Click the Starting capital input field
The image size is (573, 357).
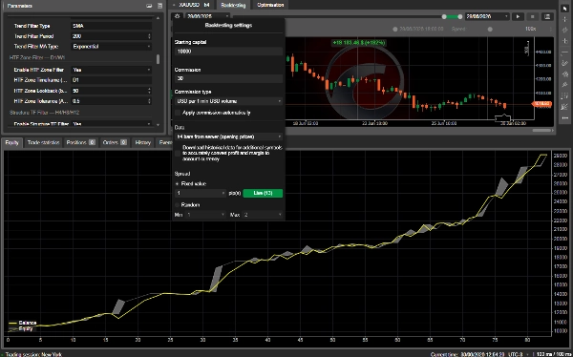coord(228,52)
